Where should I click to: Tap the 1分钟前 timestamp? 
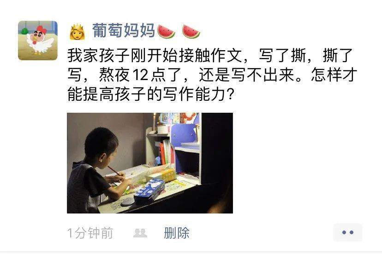90,233
